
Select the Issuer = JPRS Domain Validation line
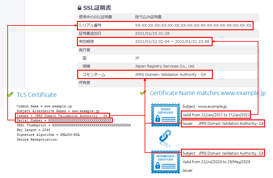pyautogui.click(x=62, y=116)
